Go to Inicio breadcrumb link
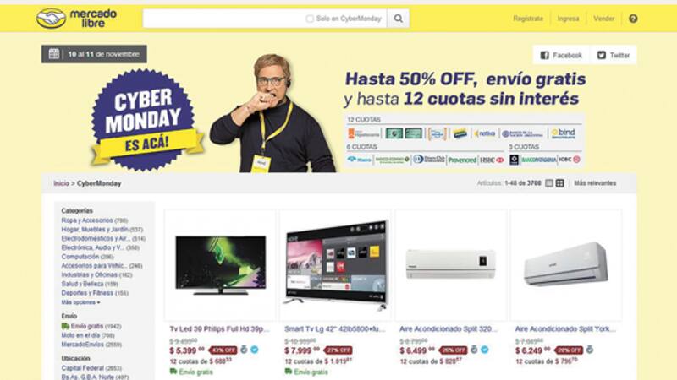This screenshot has width=677, height=380. (x=61, y=183)
